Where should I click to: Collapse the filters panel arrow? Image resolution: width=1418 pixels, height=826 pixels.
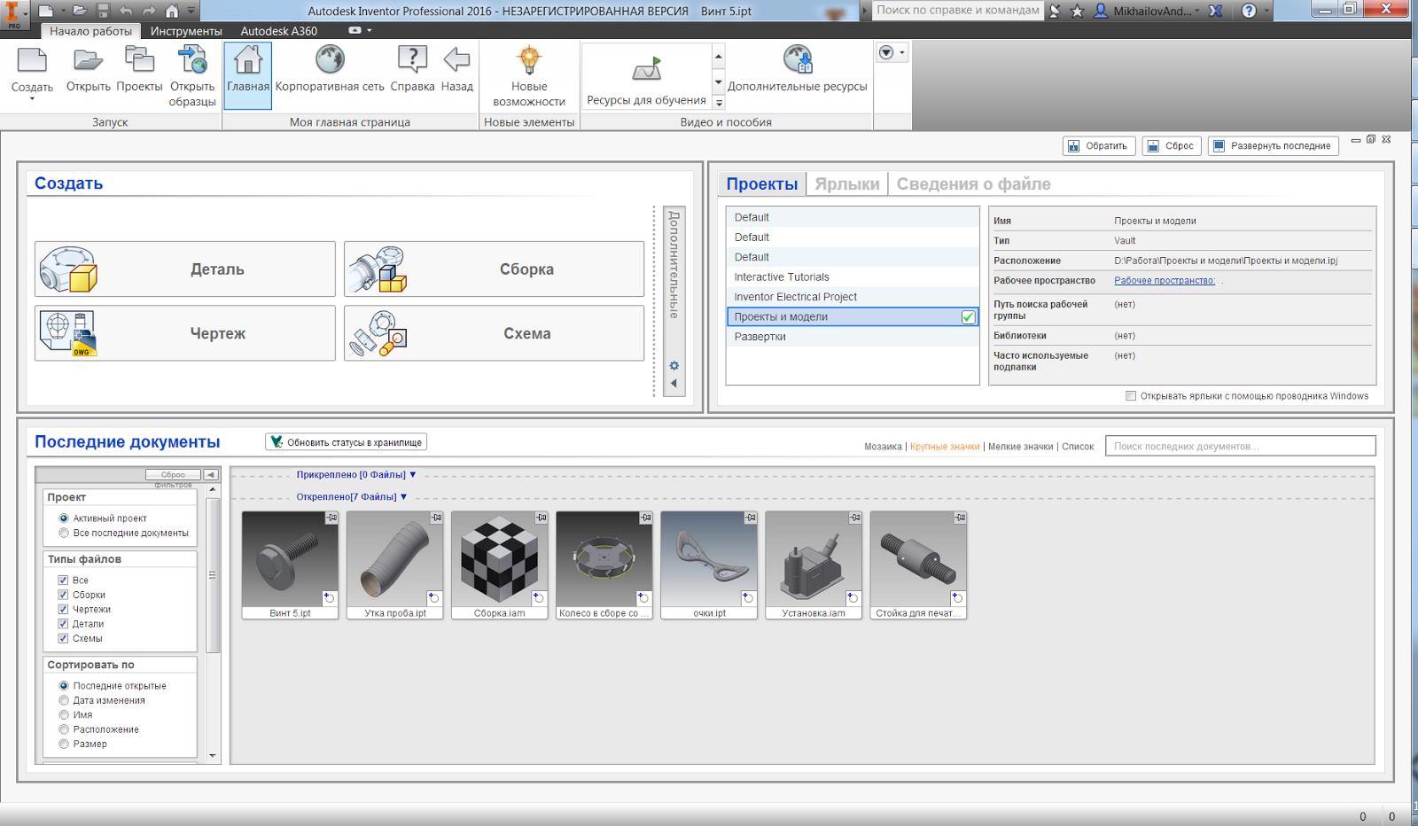[211, 474]
